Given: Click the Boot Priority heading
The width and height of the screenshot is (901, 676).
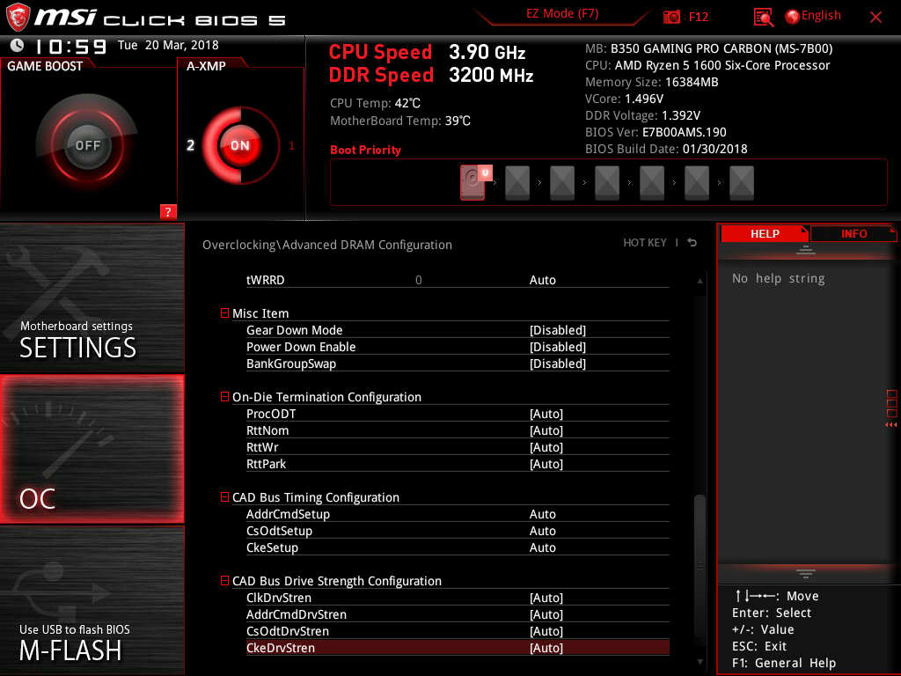Looking at the screenshot, I should pyautogui.click(x=365, y=150).
